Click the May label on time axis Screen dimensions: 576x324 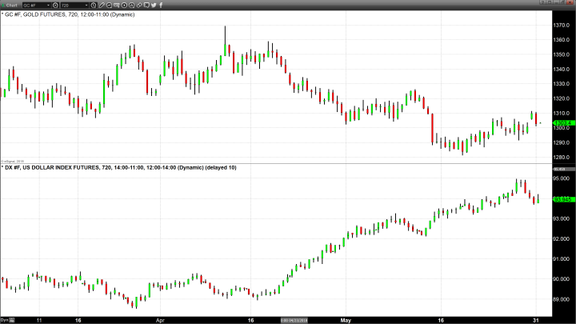click(x=346, y=320)
